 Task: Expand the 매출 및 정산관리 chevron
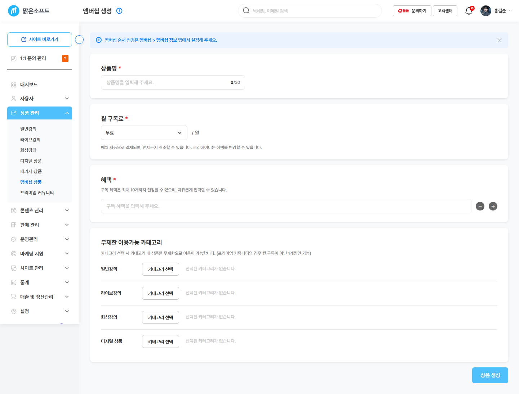[67, 297]
